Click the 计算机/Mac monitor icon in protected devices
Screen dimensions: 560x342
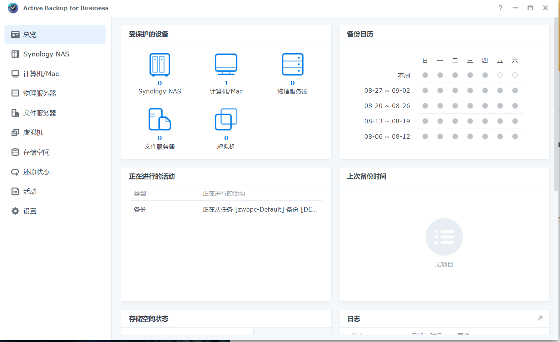(x=226, y=65)
